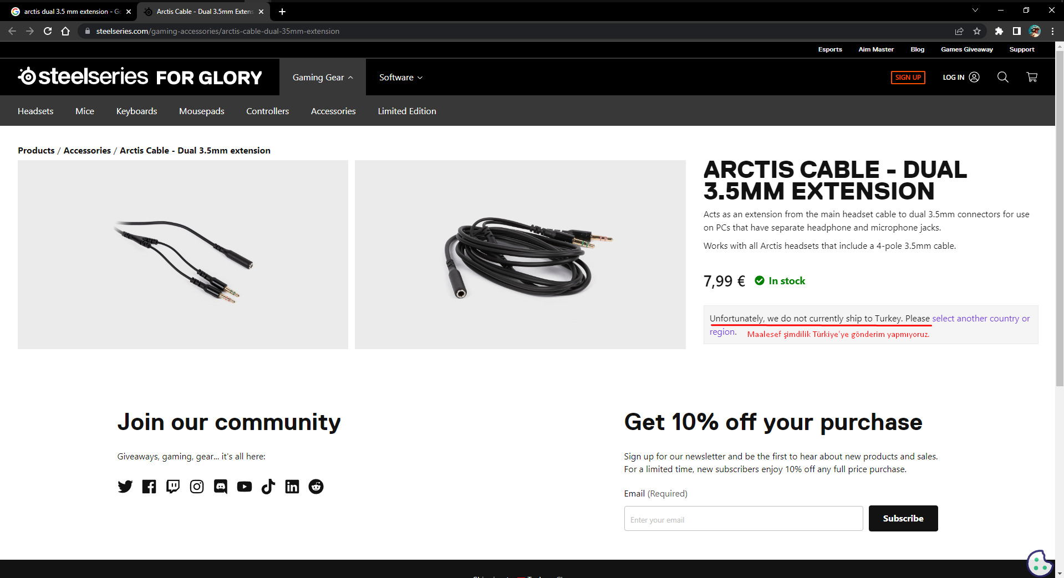Open the YouTube social icon
1064x578 pixels.
(x=245, y=487)
